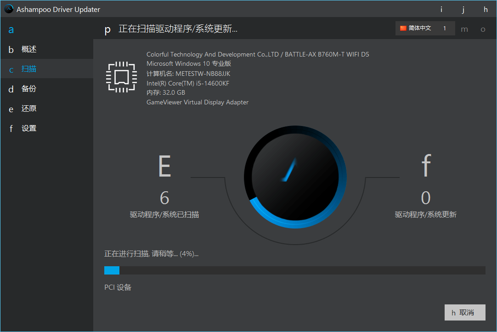Click the Settings icon beside 设置
The height and width of the screenshot is (332, 497).
[11, 128]
